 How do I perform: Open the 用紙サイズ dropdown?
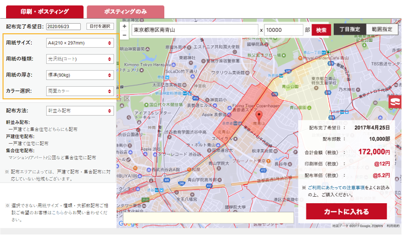point(79,43)
